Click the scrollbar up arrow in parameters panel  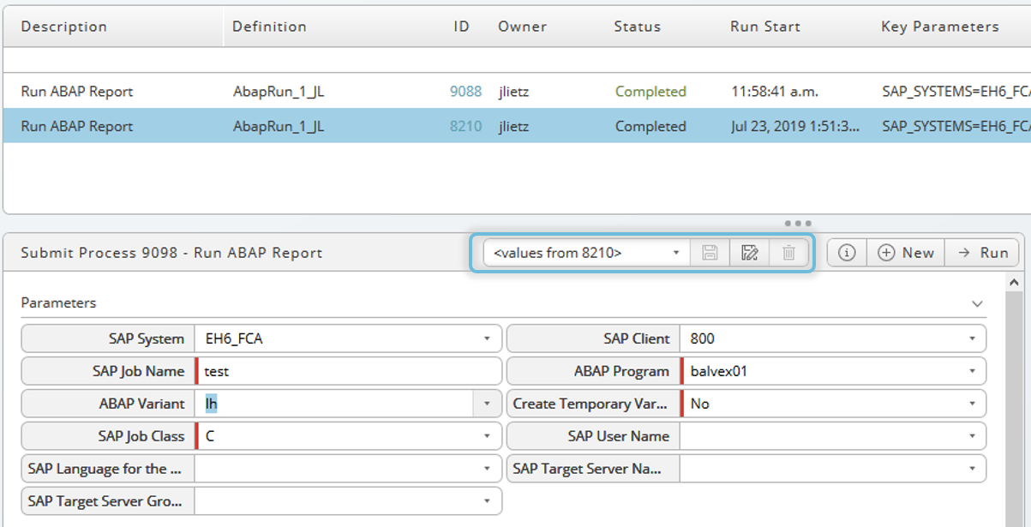point(1014,282)
